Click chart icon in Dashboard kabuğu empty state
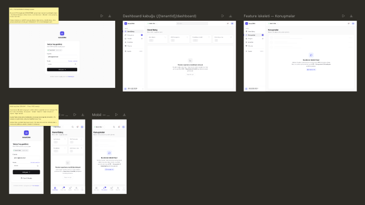This screenshot has height=205, width=365. (190, 60)
